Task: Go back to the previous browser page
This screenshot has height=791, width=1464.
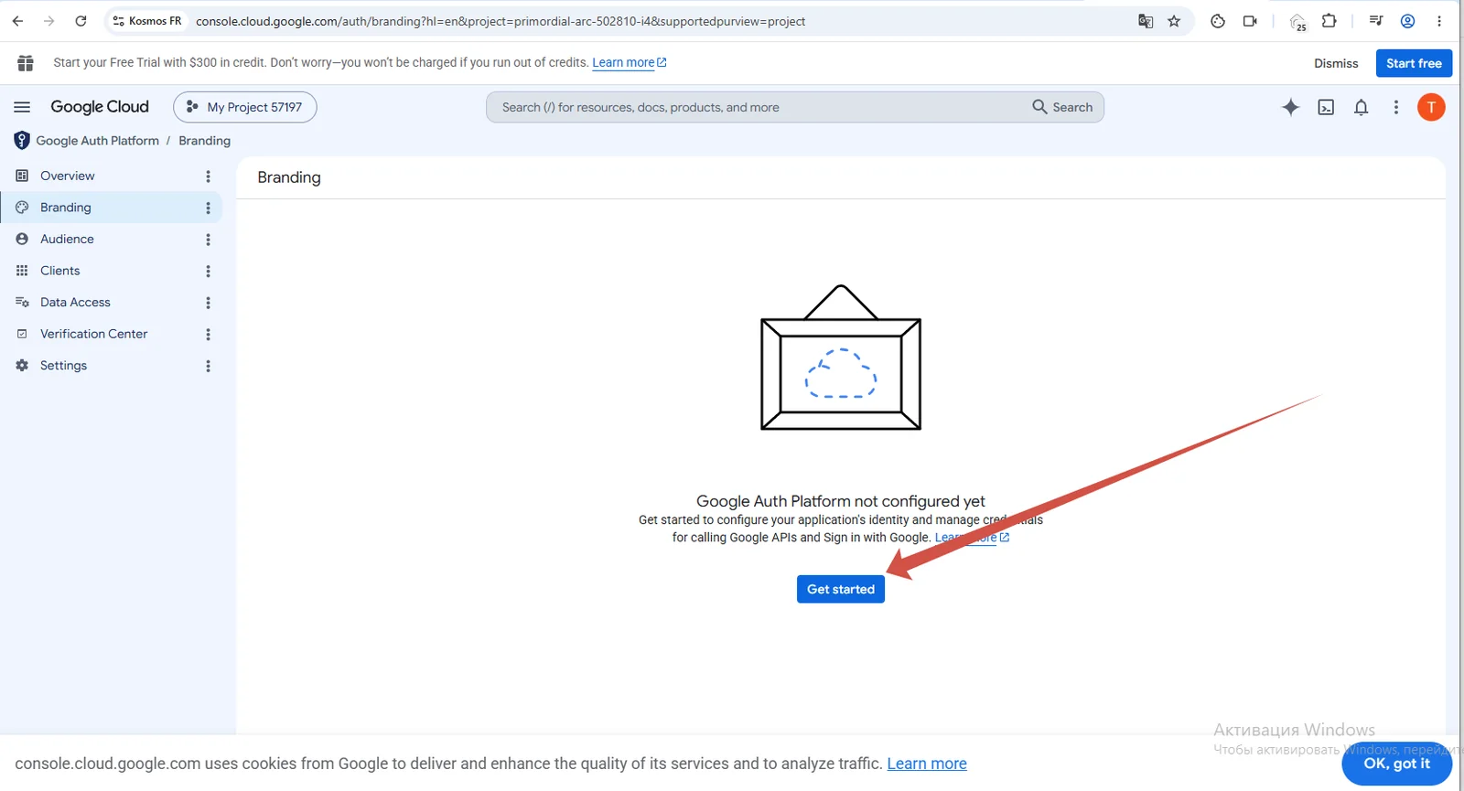Action: (x=18, y=21)
